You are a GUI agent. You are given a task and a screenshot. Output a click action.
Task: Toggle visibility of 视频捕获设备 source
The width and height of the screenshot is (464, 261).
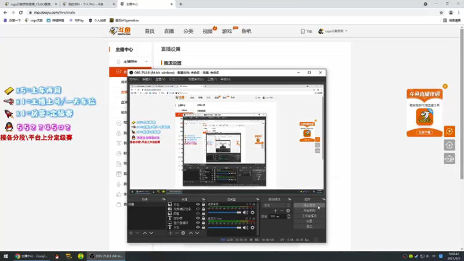click(198, 209)
